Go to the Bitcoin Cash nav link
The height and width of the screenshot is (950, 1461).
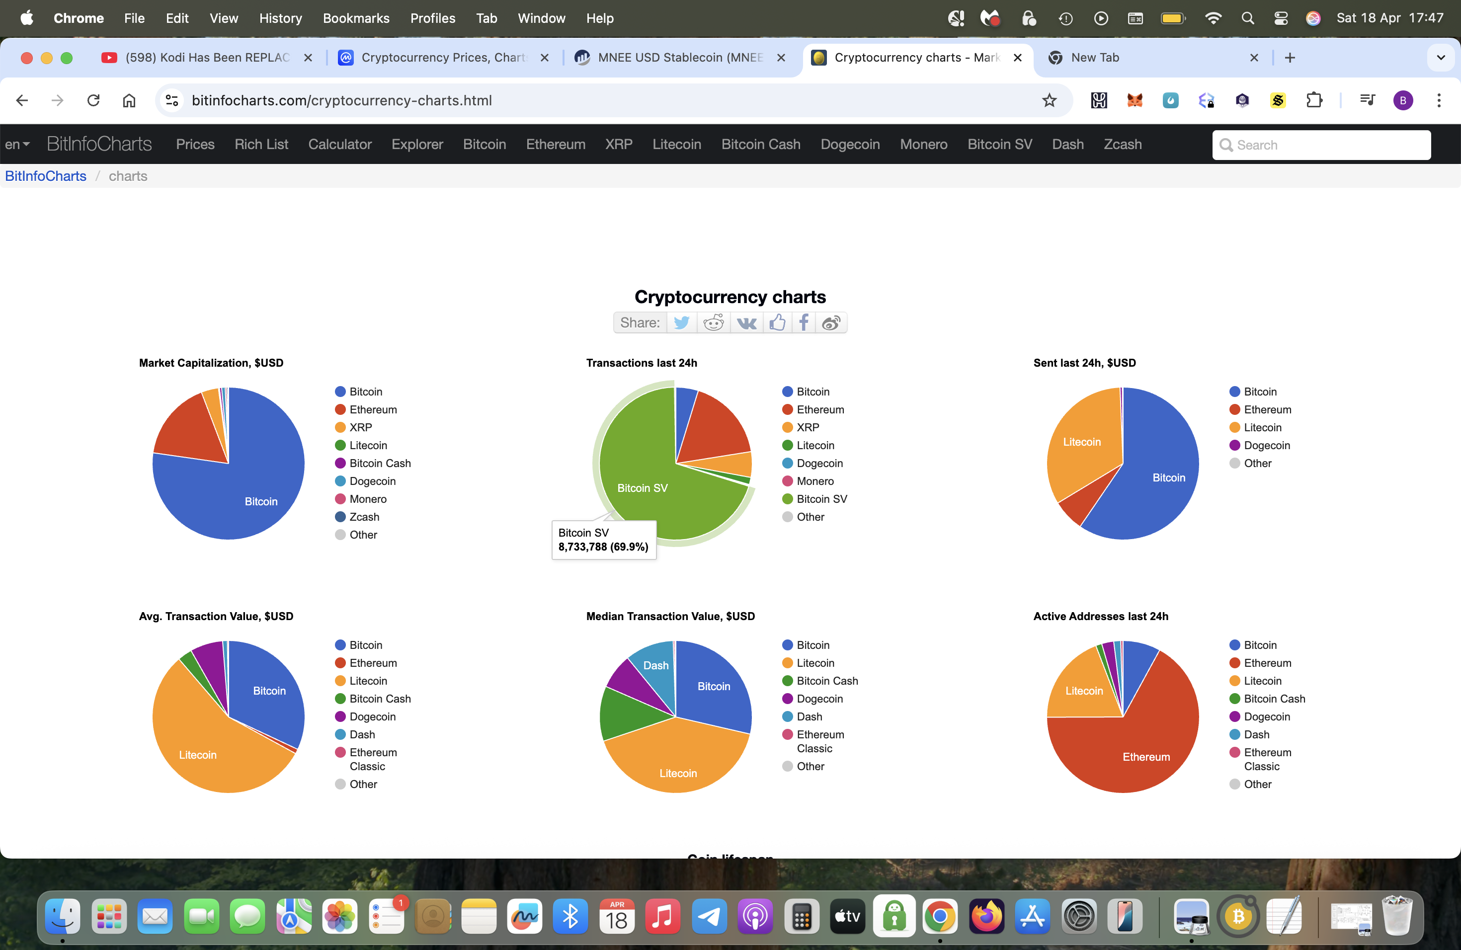coord(761,144)
